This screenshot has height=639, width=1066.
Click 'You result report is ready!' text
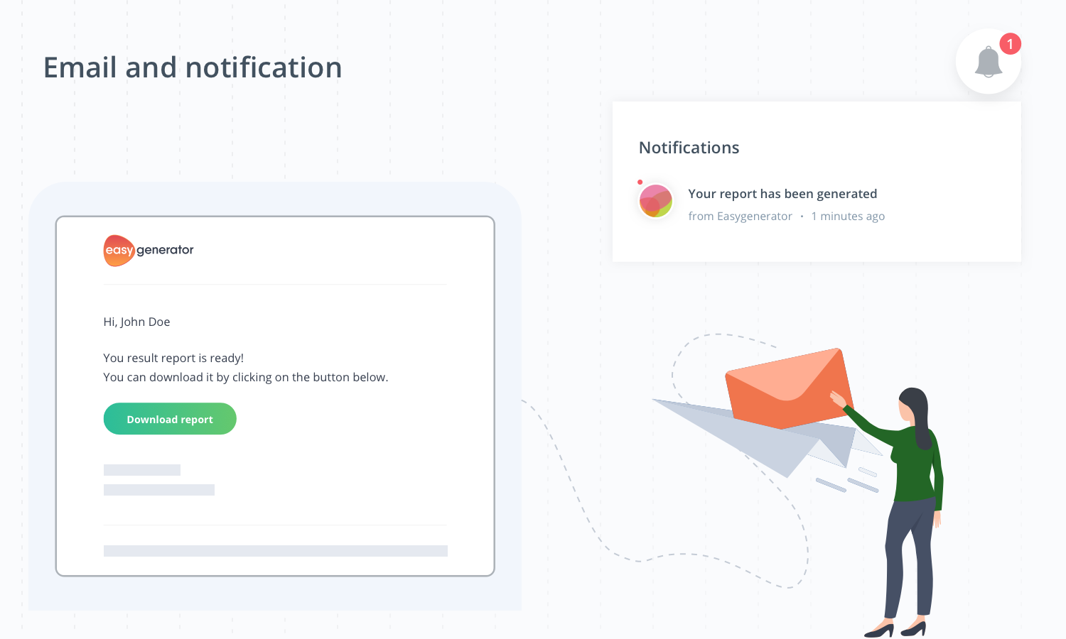coord(173,358)
